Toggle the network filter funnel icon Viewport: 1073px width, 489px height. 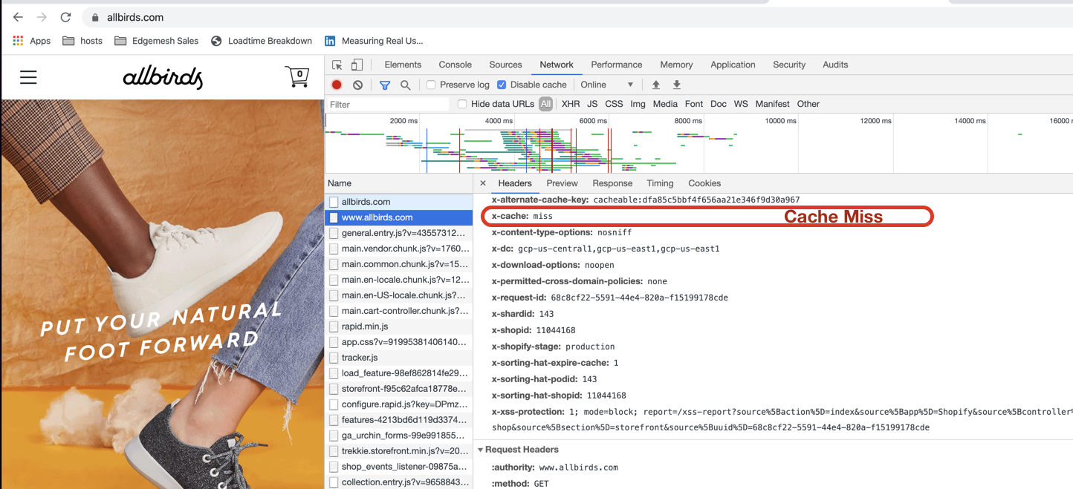point(385,85)
